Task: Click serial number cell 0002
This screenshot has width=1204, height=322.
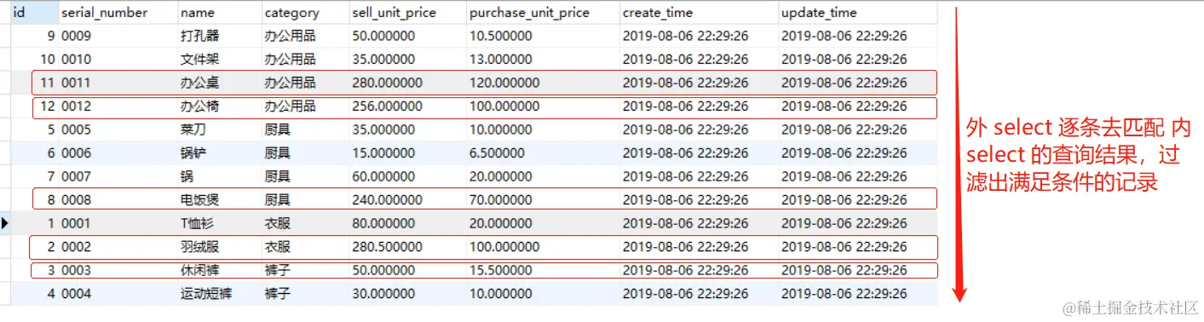Action: 118,247
